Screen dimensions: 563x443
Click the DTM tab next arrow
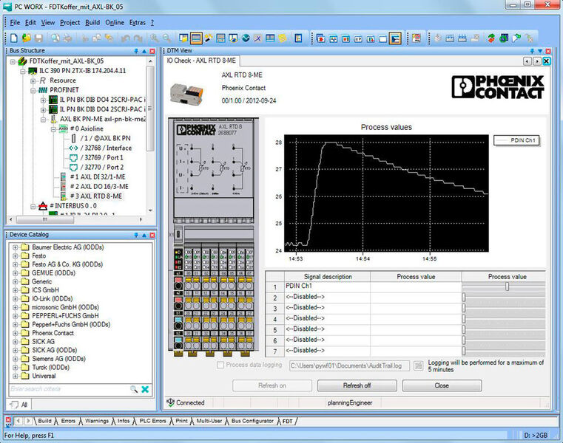(x=537, y=61)
